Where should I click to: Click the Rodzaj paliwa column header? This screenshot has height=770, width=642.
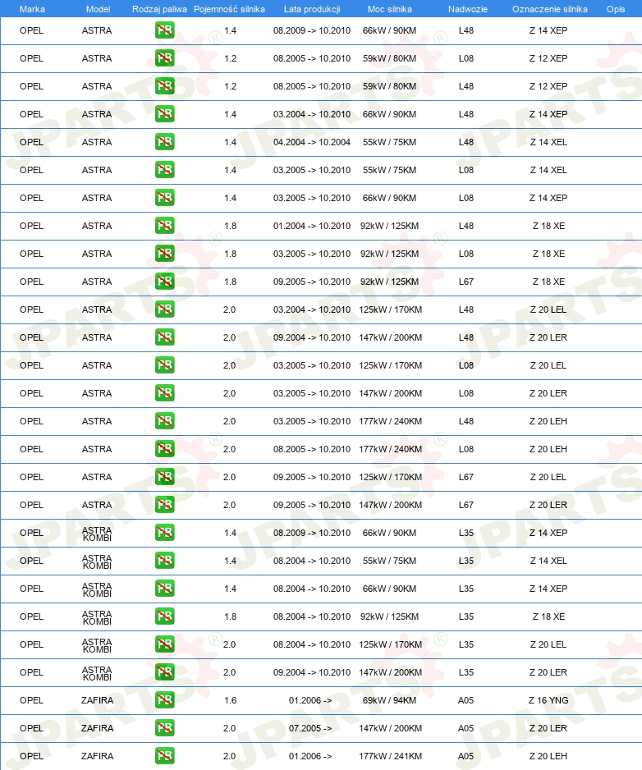coord(159,9)
